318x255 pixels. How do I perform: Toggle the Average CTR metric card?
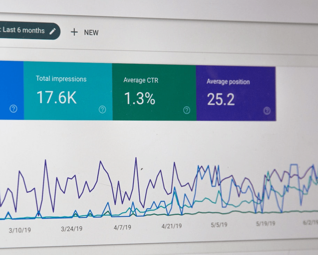click(x=154, y=92)
